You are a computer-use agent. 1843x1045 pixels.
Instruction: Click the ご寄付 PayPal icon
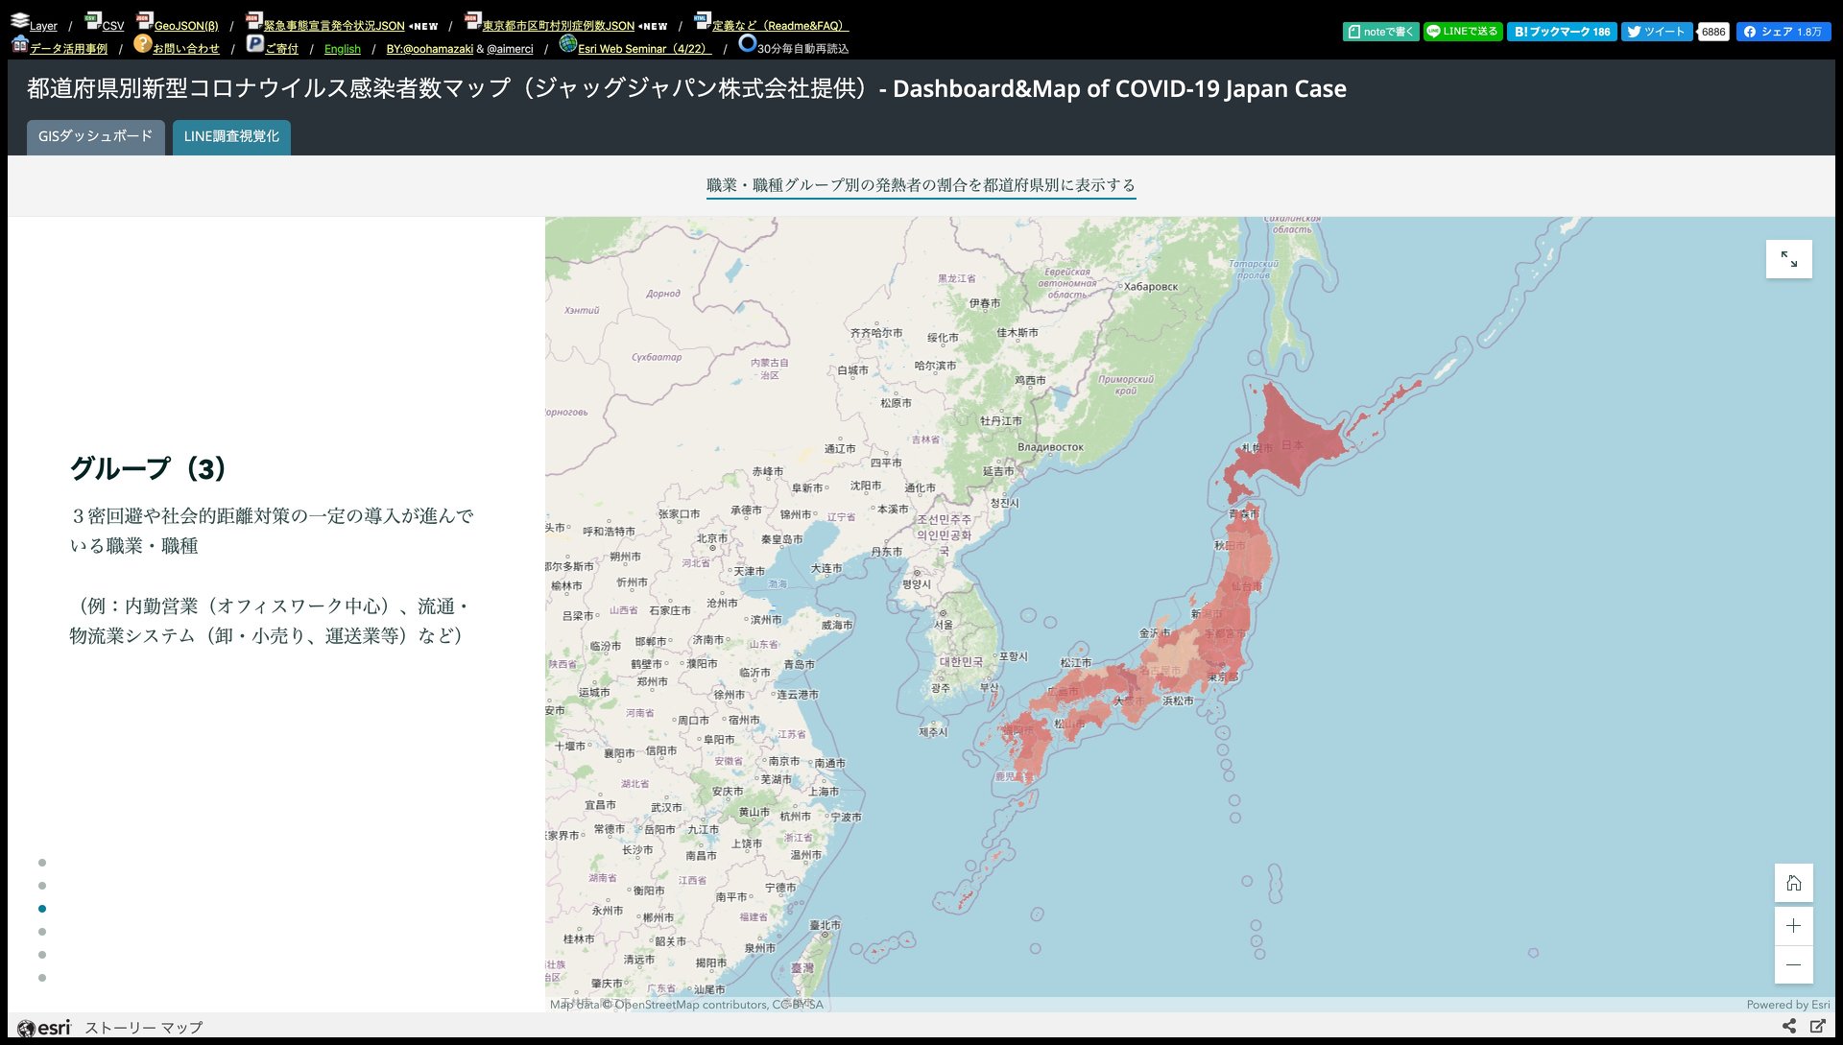click(x=255, y=43)
